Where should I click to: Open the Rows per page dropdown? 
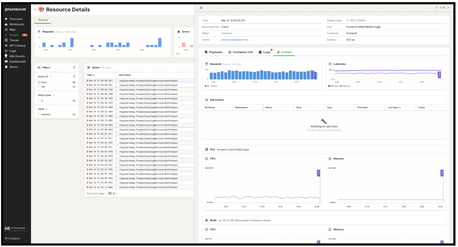pyautogui.click(x=112, y=193)
